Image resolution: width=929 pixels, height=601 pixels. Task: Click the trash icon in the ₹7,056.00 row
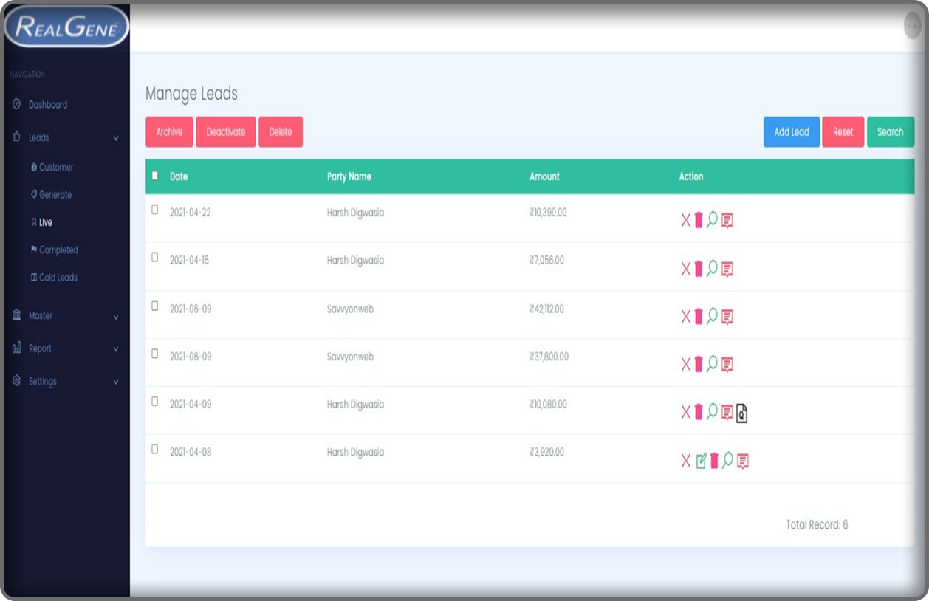point(699,268)
